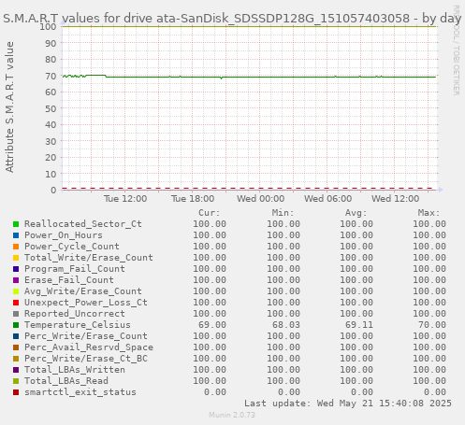Screen dimensions: 465x425
Task: Click the Avg_Write/Erase_Count lime swatch
Action: (x=16, y=291)
